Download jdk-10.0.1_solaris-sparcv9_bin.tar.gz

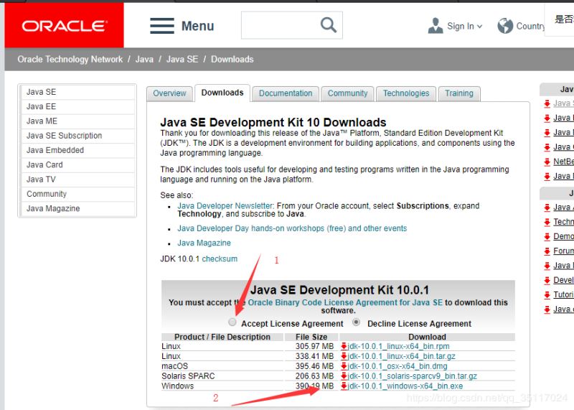pyautogui.click(x=412, y=376)
